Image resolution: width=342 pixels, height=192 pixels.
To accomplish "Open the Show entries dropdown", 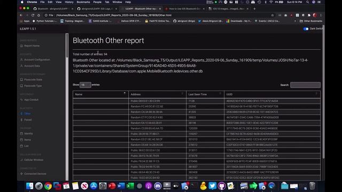I will tap(85, 85).
